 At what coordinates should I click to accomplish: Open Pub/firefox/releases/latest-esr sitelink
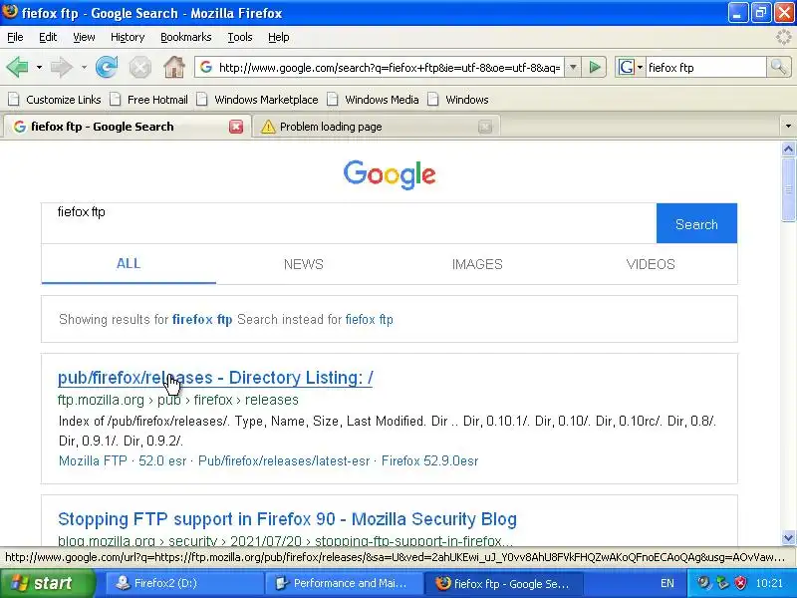284,460
